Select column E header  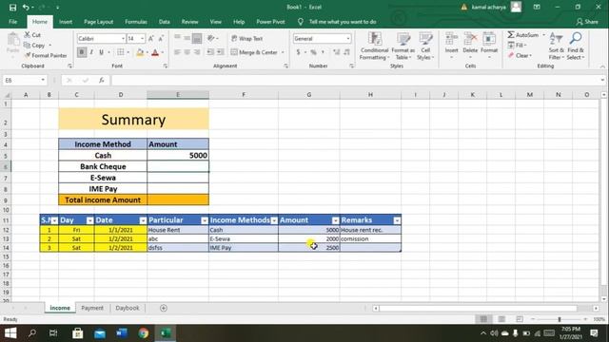click(178, 95)
